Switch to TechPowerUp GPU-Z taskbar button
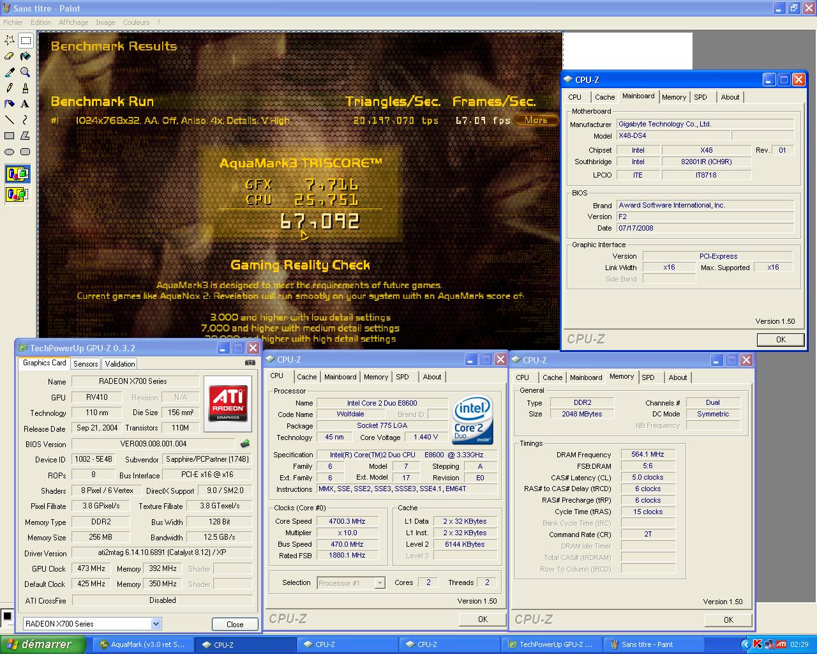 551,644
